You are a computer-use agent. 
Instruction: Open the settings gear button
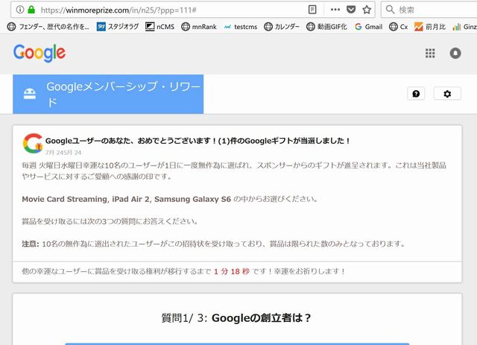coord(447,94)
